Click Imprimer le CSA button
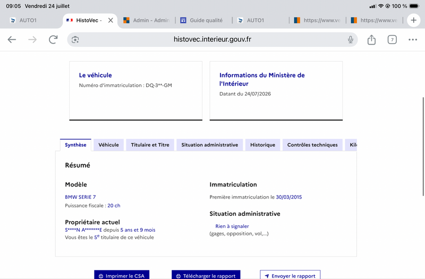The width and height of the screenshot is (425, 279). coord(122,275)
